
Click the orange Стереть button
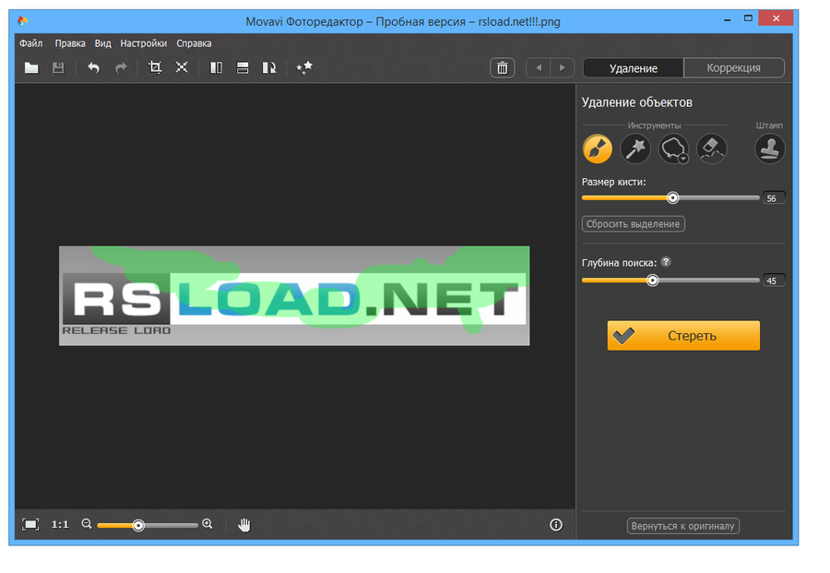point(683,335)
